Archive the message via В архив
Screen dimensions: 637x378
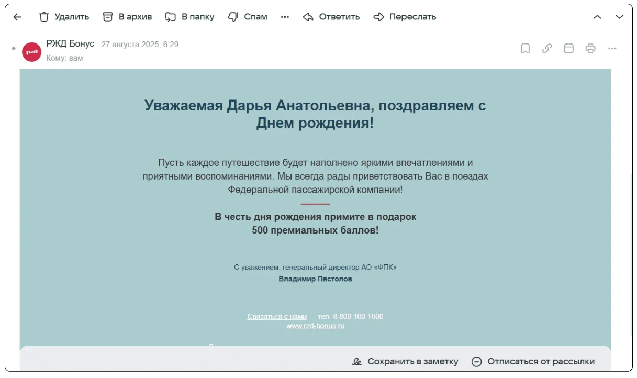[127, 17]
